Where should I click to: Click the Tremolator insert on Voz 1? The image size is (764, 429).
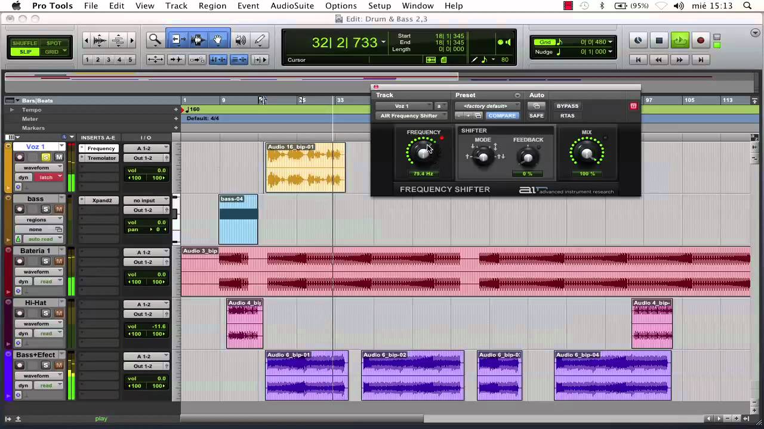point(101,158)
